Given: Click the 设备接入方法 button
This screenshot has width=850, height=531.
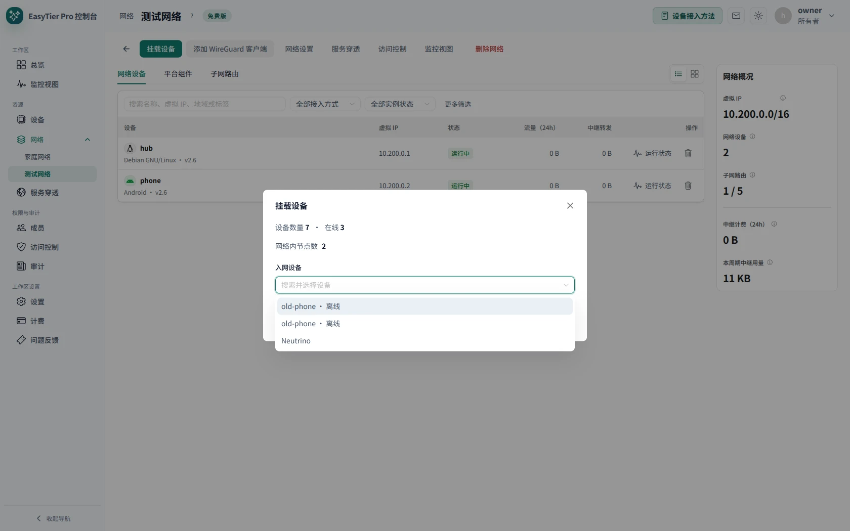Looking at the screenshot, I should tap(688, 16).
